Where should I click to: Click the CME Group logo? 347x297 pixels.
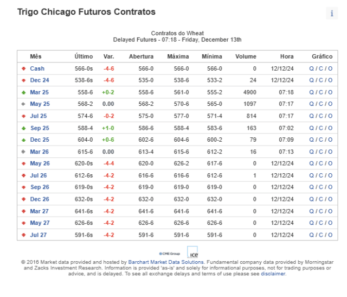click(170, 254)
